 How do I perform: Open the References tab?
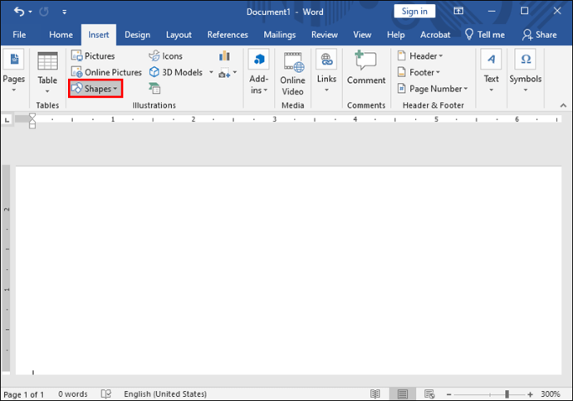228,35
